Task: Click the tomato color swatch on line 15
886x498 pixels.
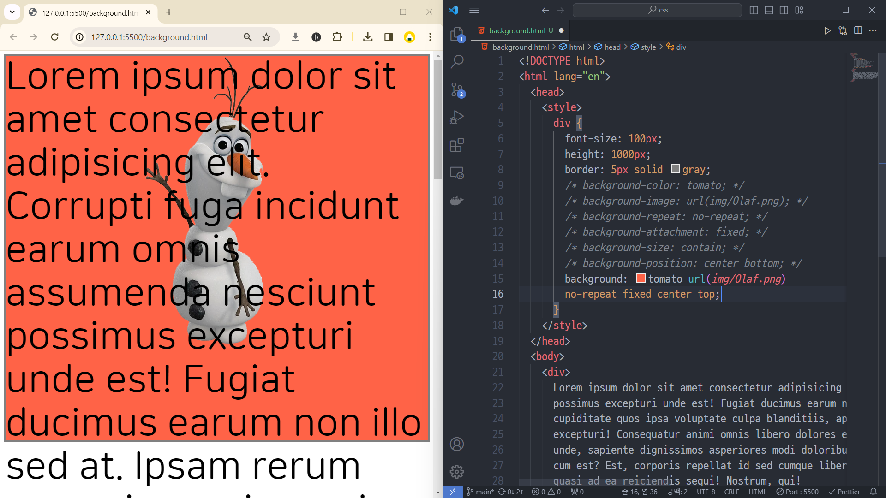Action: (641, 279)
